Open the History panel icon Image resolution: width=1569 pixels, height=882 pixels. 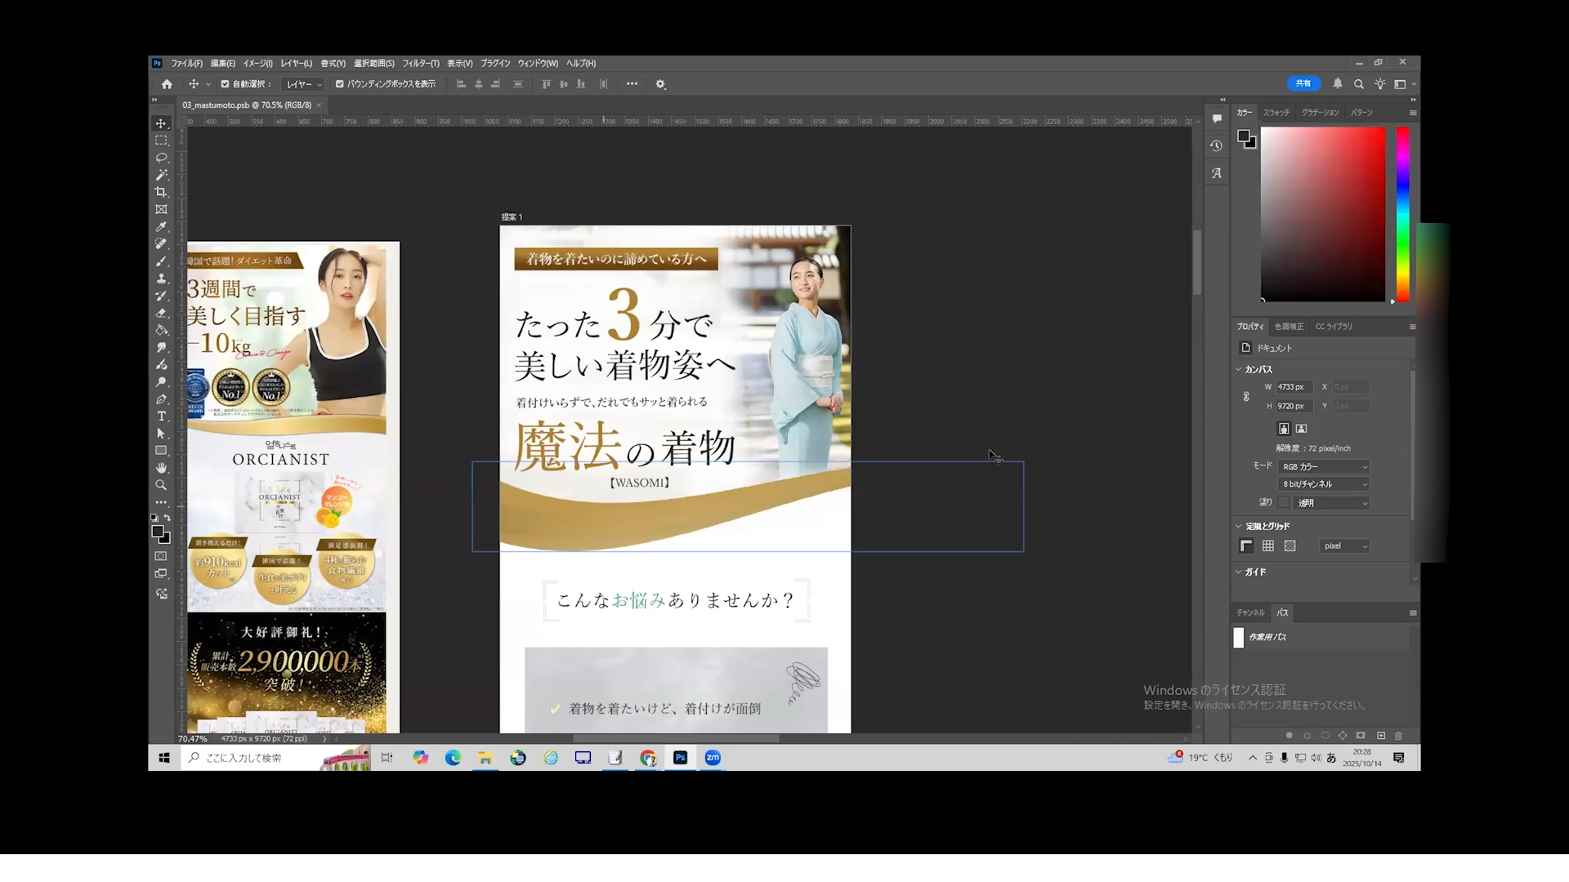[x=1217, y=146]
